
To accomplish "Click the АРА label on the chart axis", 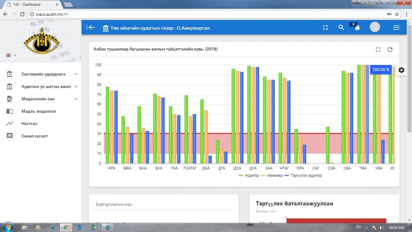I will click(x=112, y=168).
